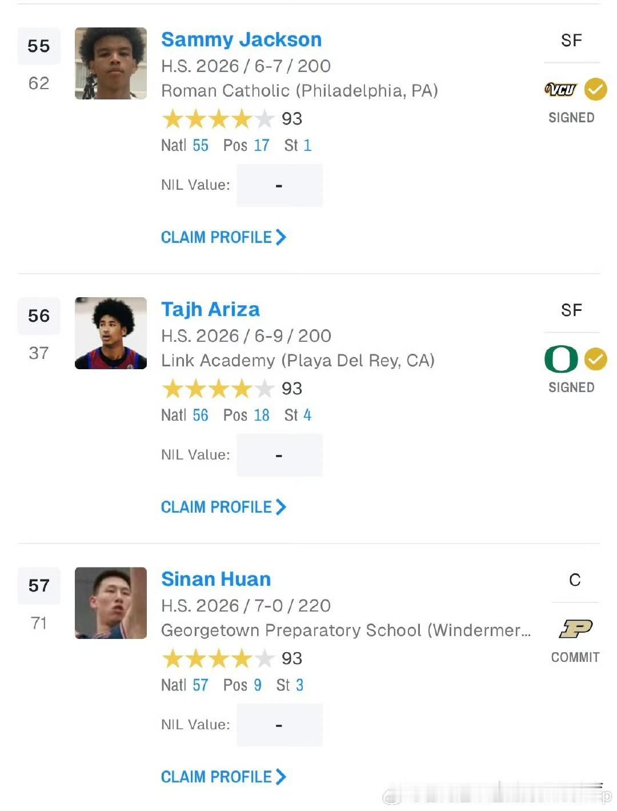The height and width of the screenshot is (811, 617).
Task: Open Sammy Jackson's profile photo
Action: [x=111, y=63]
